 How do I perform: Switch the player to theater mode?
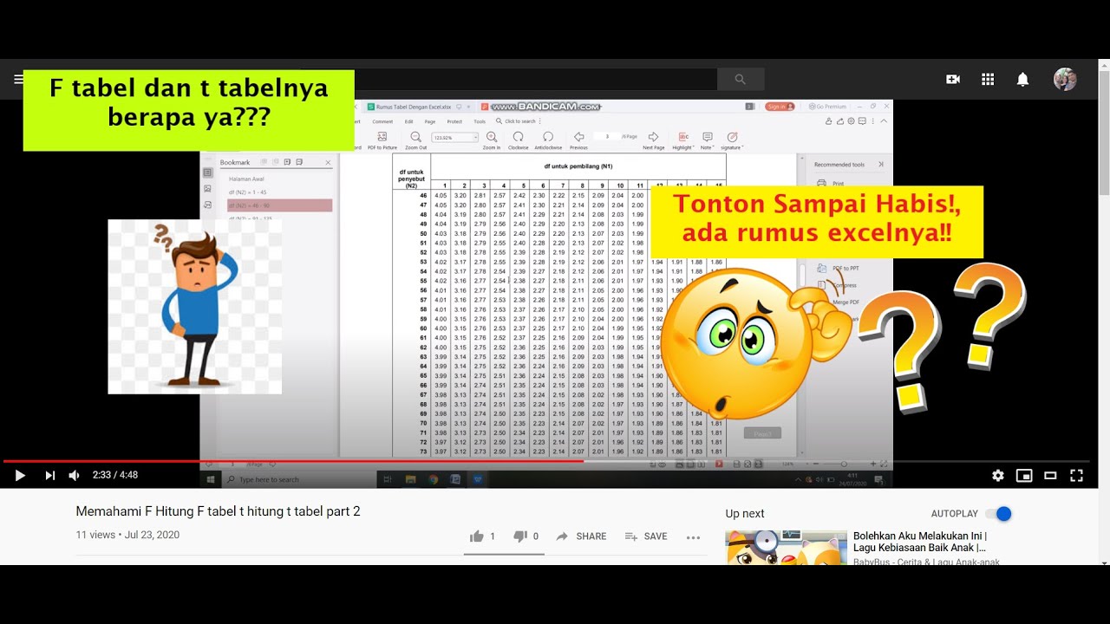[x=1050, y=475]
